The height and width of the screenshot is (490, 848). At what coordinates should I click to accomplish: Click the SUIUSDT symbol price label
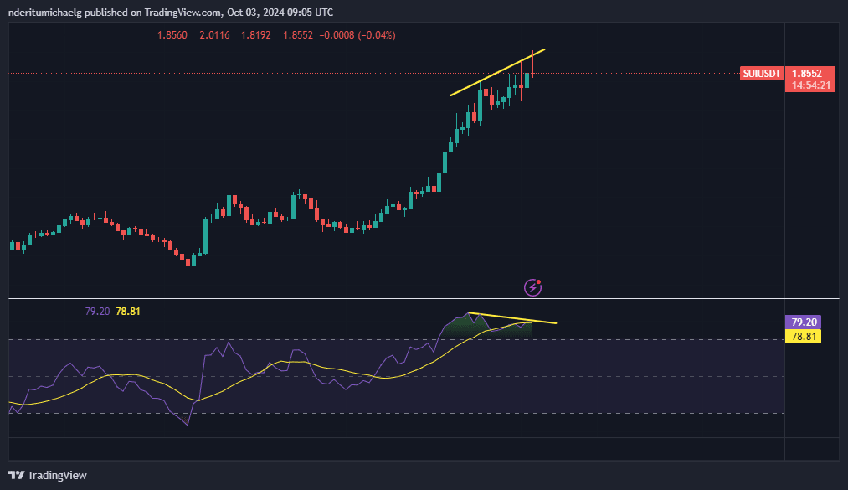[762, 74]
